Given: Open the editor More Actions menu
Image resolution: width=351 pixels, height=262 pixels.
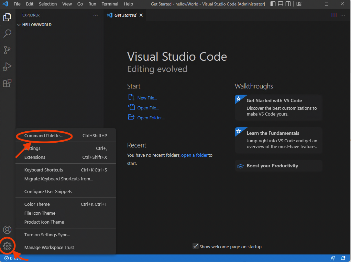Looking at the screenshot, I should (x=343, y=15).
